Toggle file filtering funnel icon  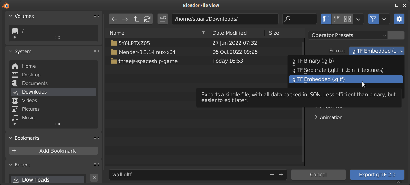[x=373, y=19]
